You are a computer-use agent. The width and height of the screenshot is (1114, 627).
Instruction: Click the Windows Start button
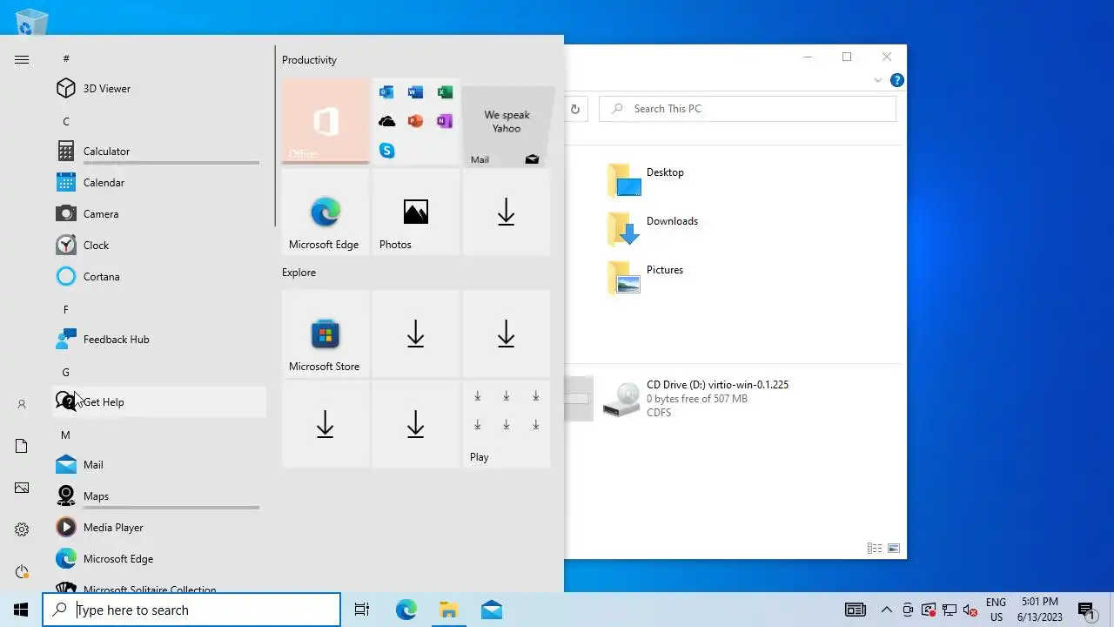pyautogui.click(x=21, y=610)
